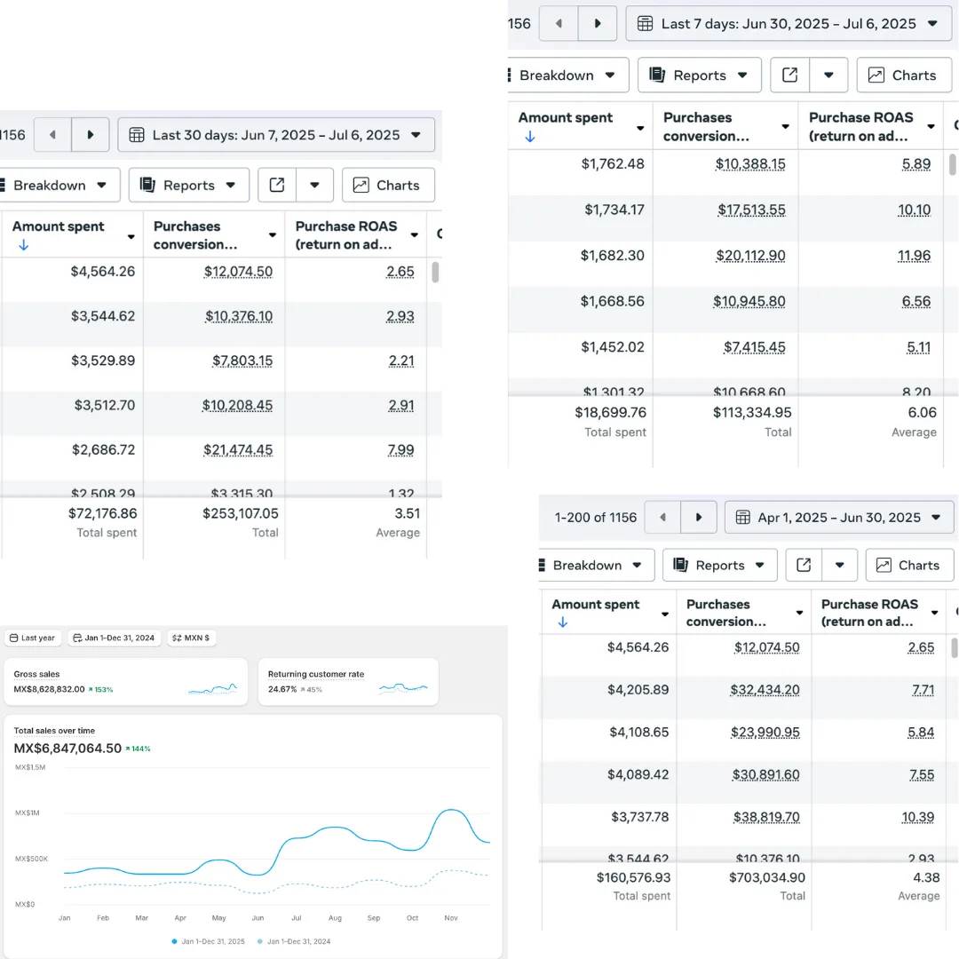This screenshot has height=959, width=959.
Task: Open Reports dropdown in Apr 1 – Jun 30 panel
Action: click(720, 565)
